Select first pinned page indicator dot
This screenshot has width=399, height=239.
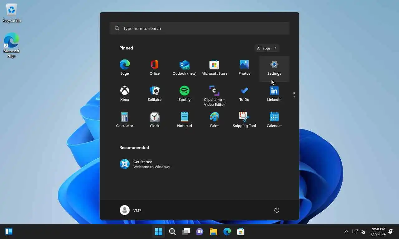294,93
